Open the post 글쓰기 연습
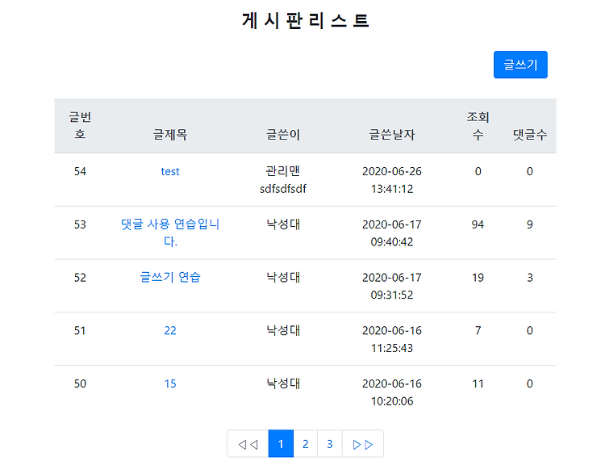 coord(170,277)
